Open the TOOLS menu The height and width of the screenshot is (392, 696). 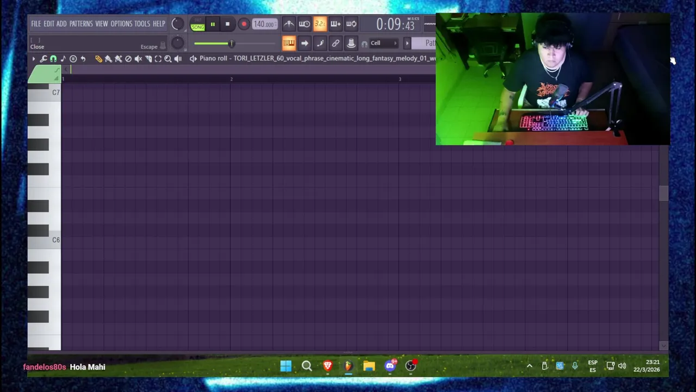(x=142, y=24)
